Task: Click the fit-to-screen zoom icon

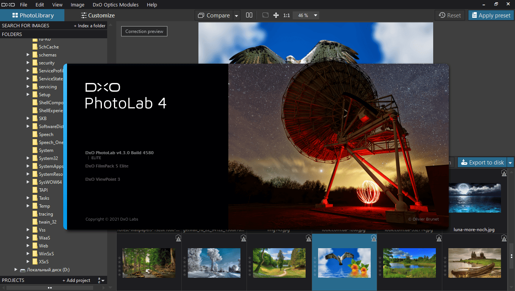Action: coord(265,15)
